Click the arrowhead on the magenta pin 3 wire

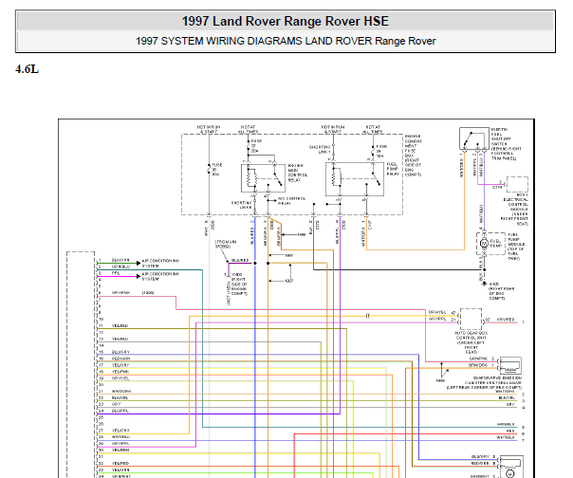pos(139,276)
